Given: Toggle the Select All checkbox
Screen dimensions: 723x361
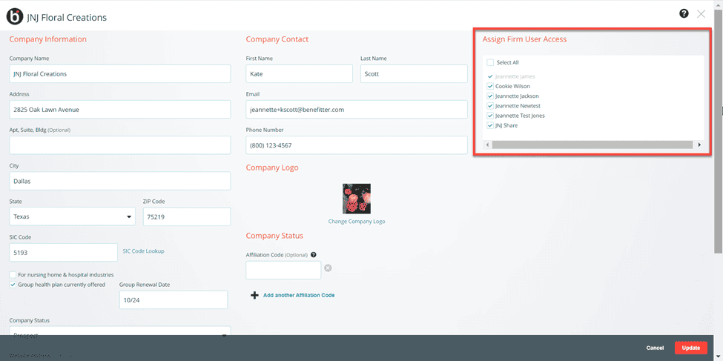Looking at the screenshot, I should point(490,62).
